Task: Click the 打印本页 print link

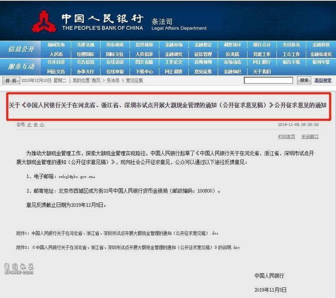Action: (x=286, y=136)
